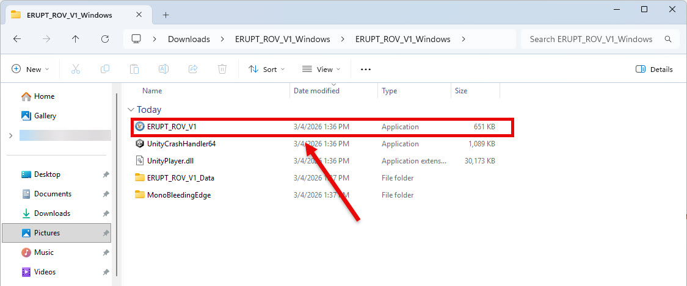687x286 pixels.
Task: Click the pin icon beside Music
Action: tap(106, 252)
